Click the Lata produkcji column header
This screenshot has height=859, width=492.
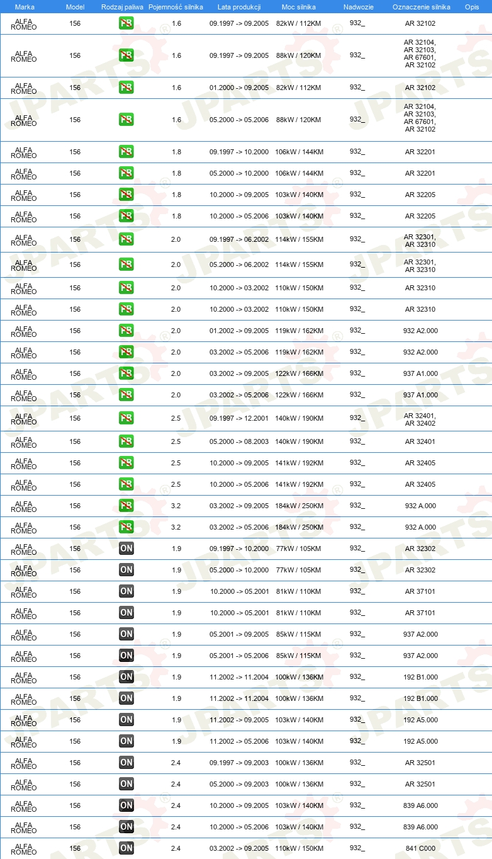[x=239, y=7]
